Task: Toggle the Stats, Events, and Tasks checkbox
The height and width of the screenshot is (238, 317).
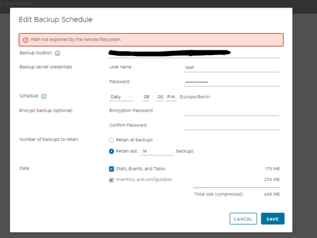Action: coord(111,169)
